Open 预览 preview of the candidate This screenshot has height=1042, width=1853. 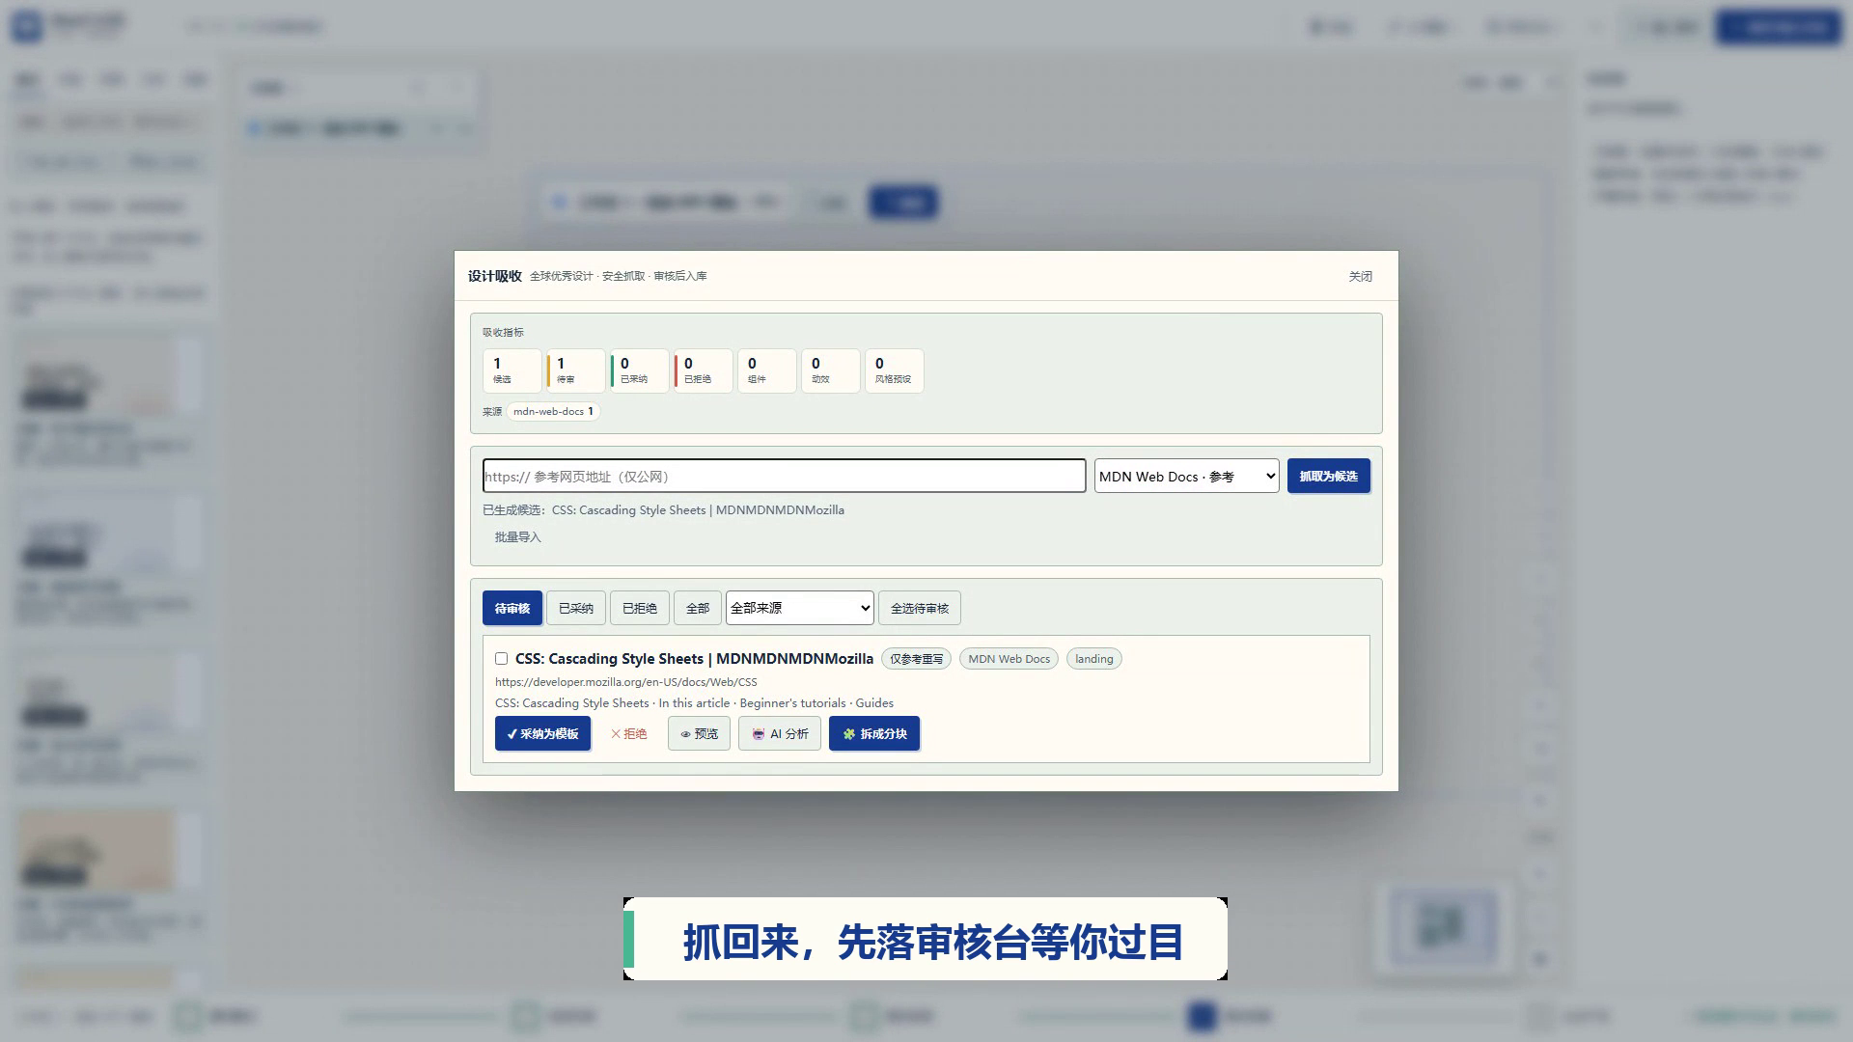point(699,733)
